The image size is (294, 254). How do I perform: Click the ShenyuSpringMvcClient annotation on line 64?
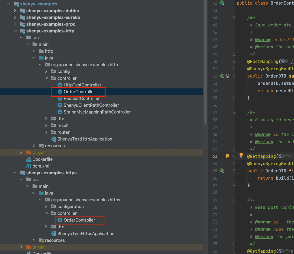click(x=271, y=163)
